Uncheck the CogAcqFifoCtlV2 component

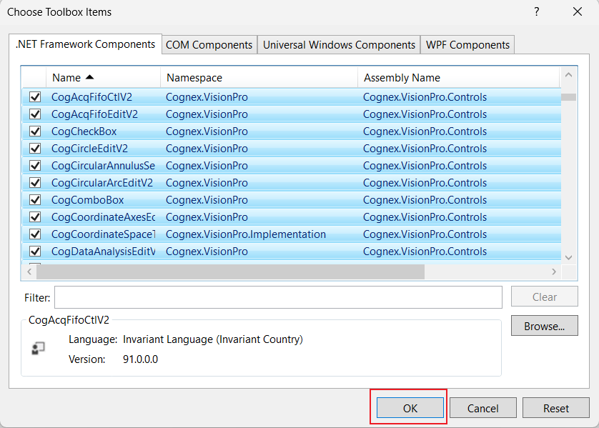pyautogui.click(x=34, y=96)
